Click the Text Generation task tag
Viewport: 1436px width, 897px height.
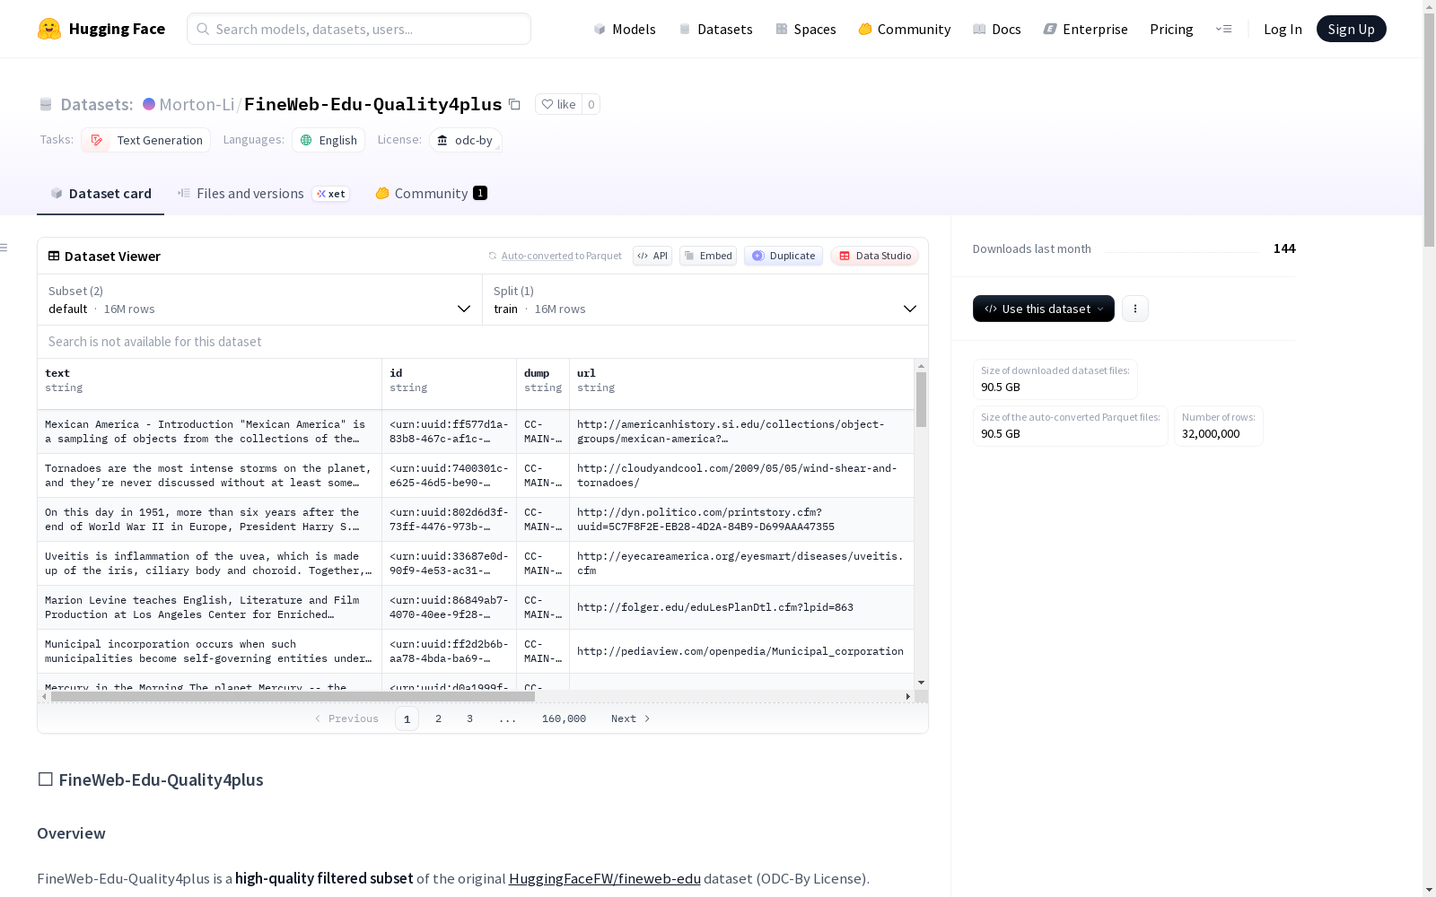146,140
